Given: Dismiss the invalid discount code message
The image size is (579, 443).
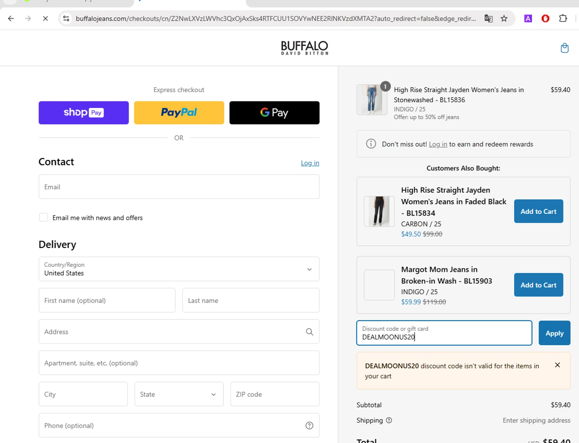Looking at the screenshot, I should point(557,365).
